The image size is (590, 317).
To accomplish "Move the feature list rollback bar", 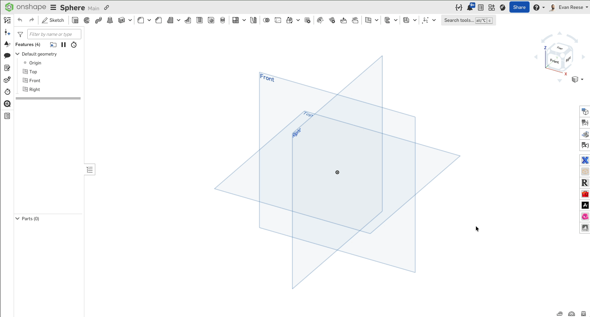I will pos(48,98).
